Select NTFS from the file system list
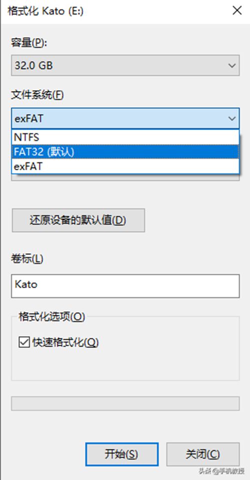 pyautogui.click(x=125, y=137)
